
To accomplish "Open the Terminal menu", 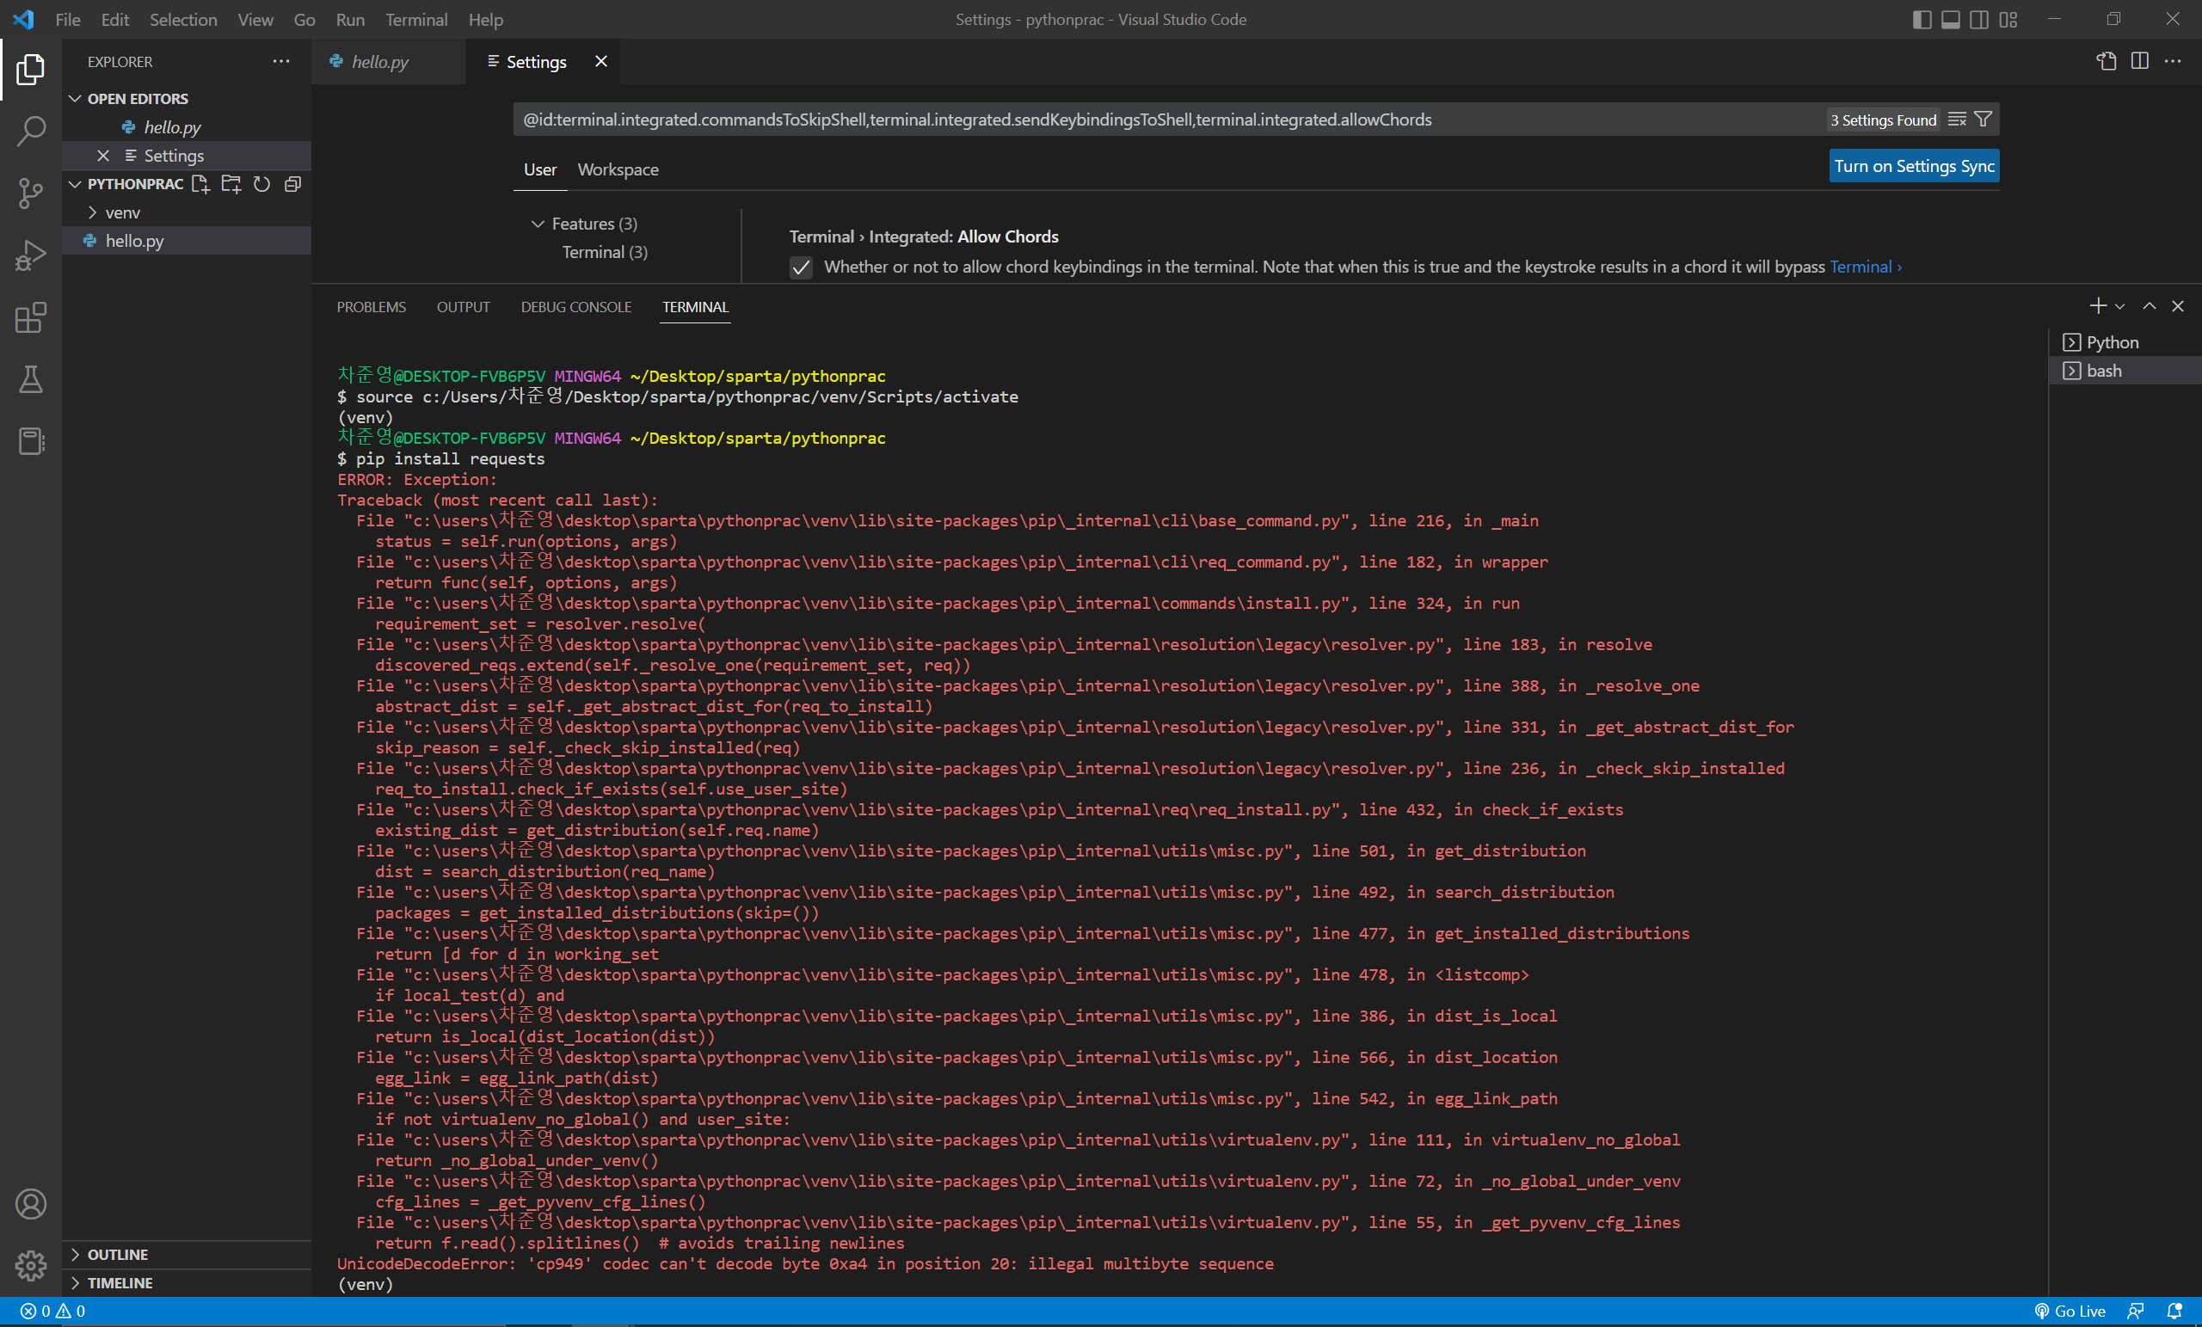I will pyautogui.click(x=416, y=20).
